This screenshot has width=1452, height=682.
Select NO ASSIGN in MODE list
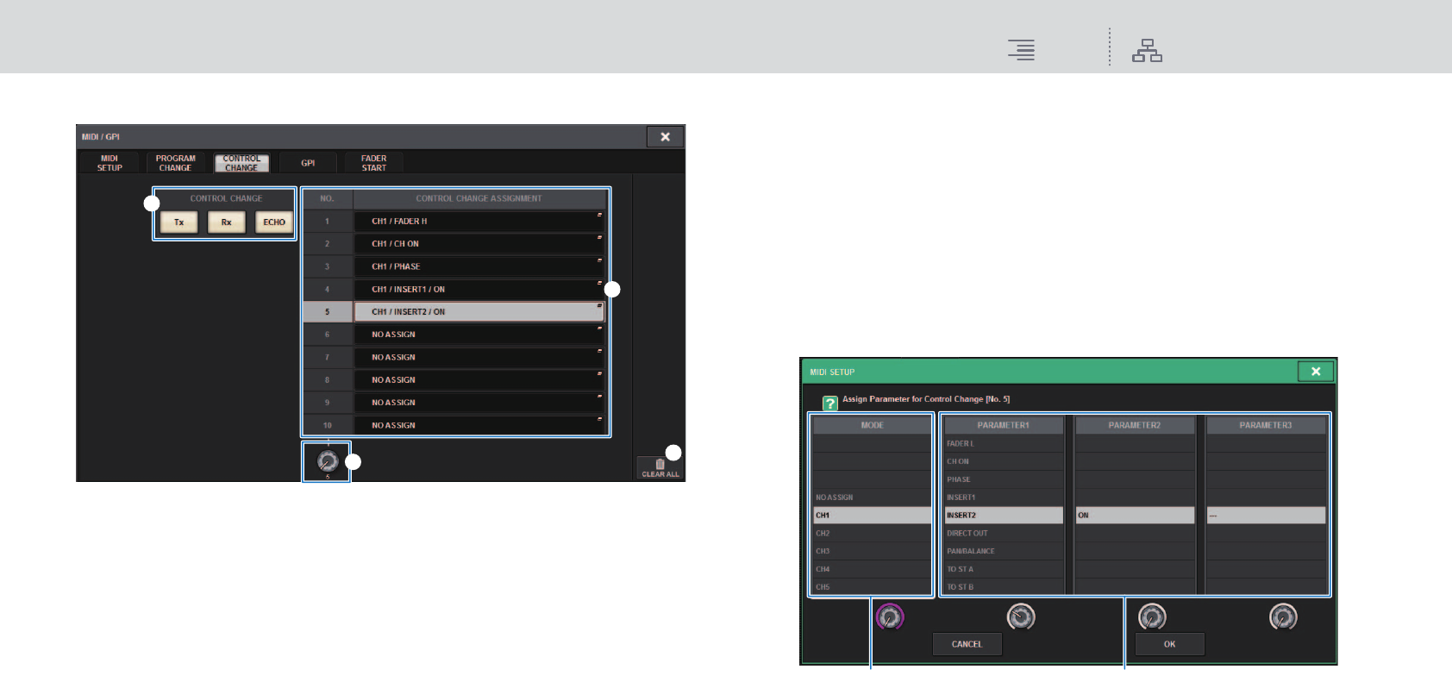pos(873,497)
